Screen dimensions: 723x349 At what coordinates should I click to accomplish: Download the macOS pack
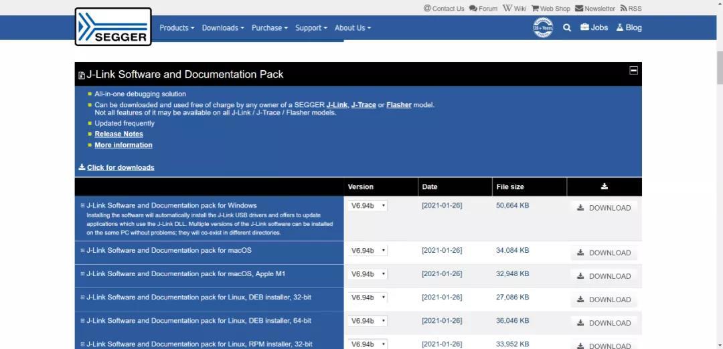(604, 253)
